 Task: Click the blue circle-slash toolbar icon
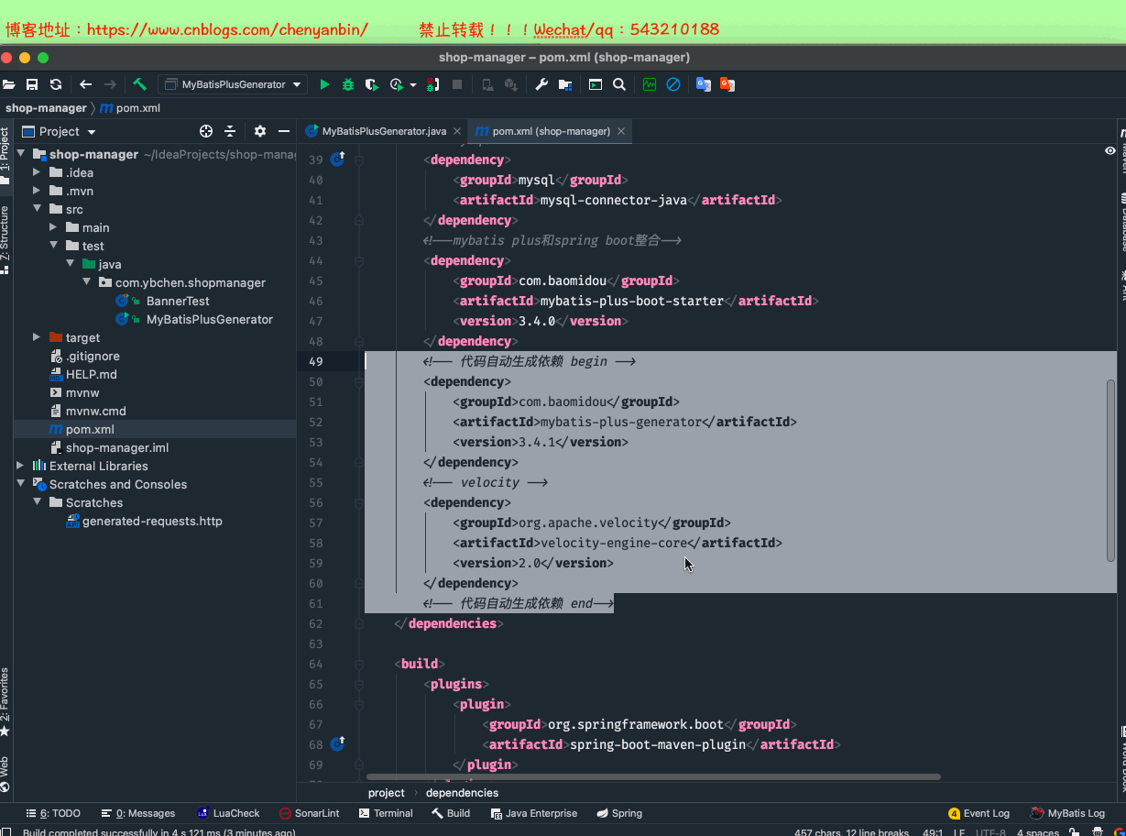coord(673,84)
